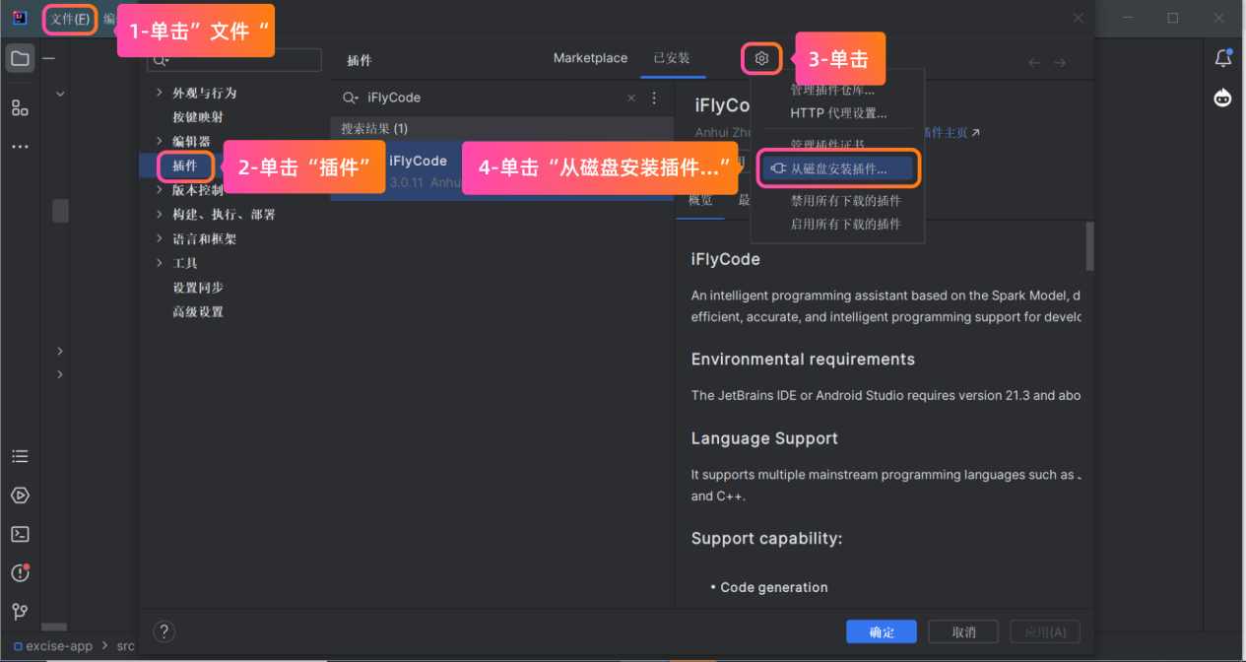Open the TODO list tool window icon
This screenshot has width=1246, height=662.
click(20, 456)
